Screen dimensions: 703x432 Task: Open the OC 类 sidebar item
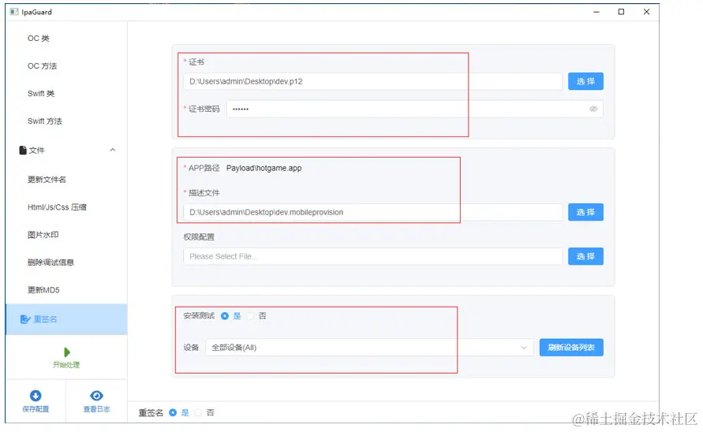pyautogui.click(x=38, y=39)
